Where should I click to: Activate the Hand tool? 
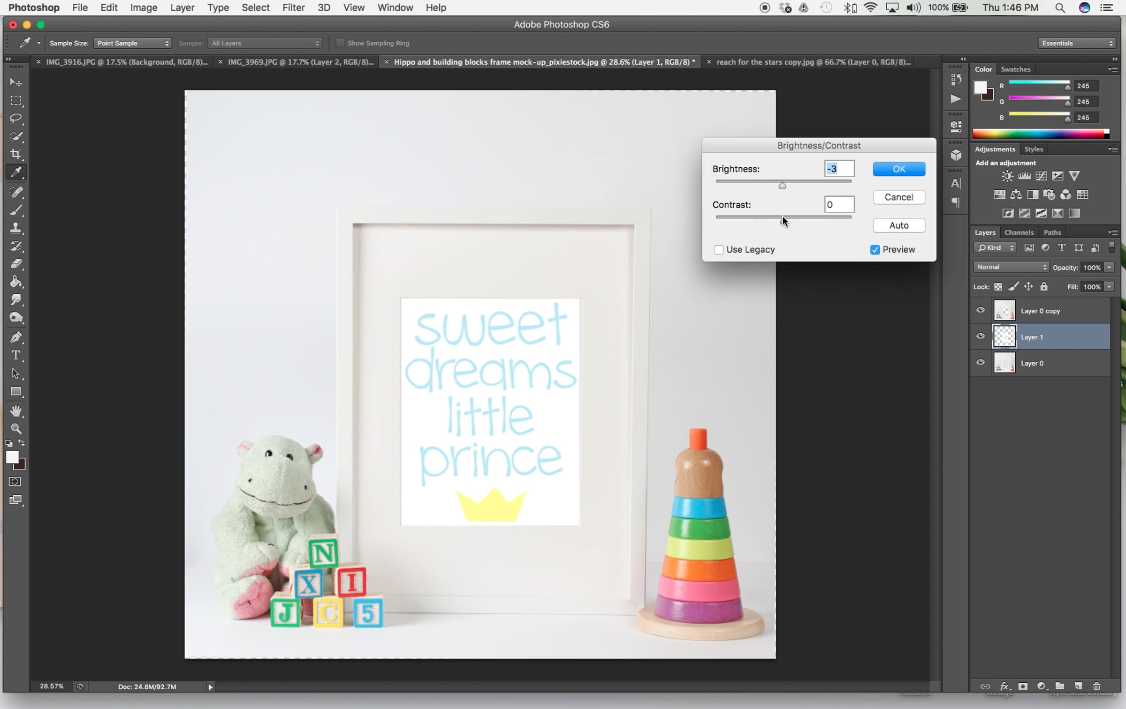pyautogui.click(x=16, y=411)
